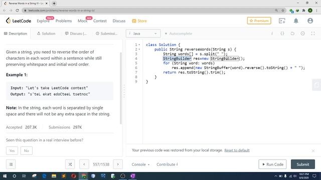Click the Premium button

(259, 20)
